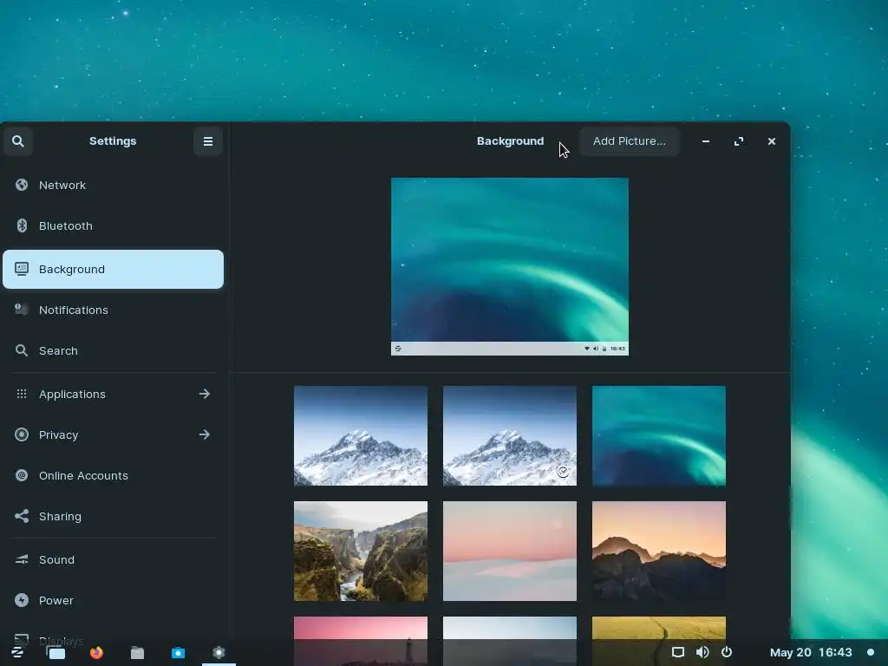Click the Applications grid icon
This screenshot has height=666, width=888.
[x=22, y=394]
